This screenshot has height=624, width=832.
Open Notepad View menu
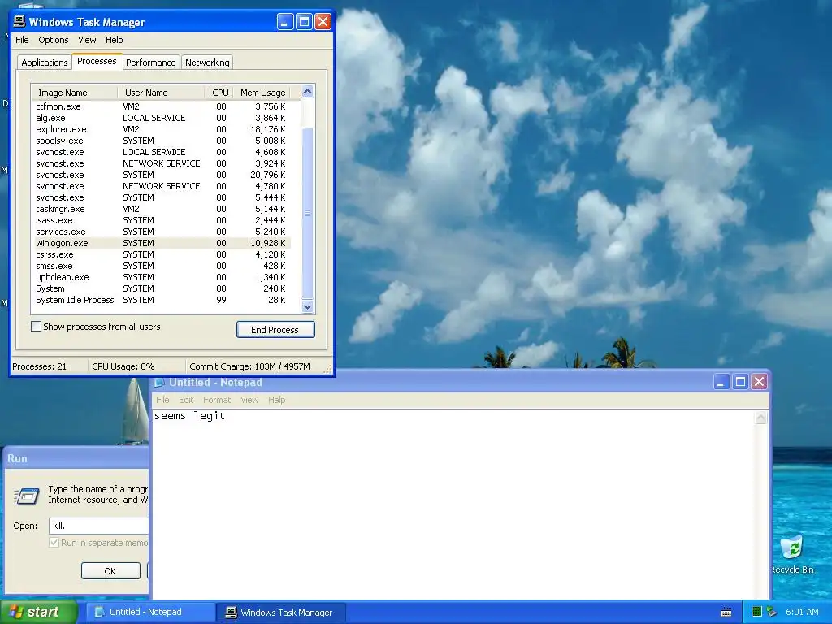(x=249, y=400)
